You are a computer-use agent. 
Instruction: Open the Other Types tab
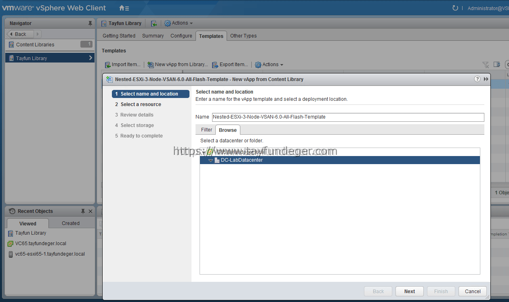click(243, 36)
